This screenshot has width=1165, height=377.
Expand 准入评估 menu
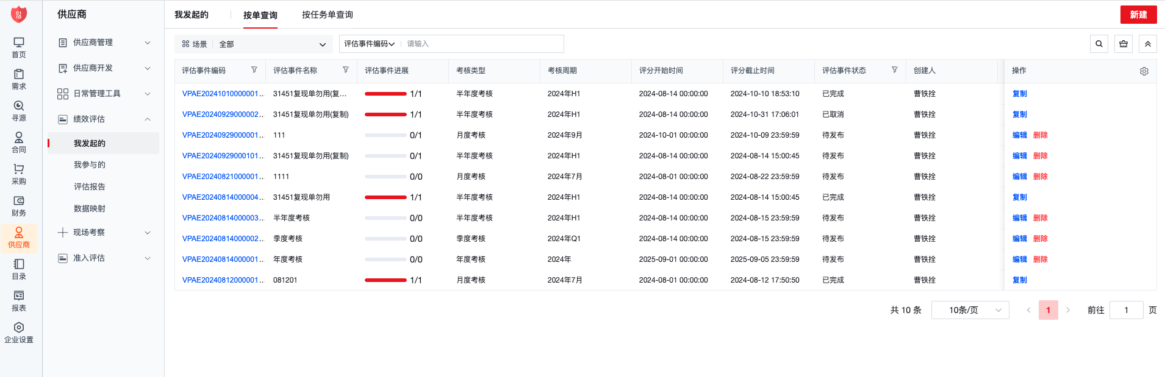tap(104, 258)
